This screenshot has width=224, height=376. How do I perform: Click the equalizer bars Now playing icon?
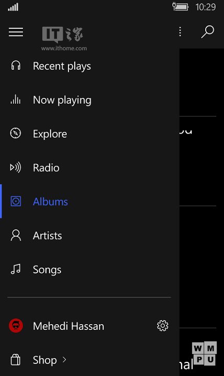pyautogui.click(x=16, y=99)
